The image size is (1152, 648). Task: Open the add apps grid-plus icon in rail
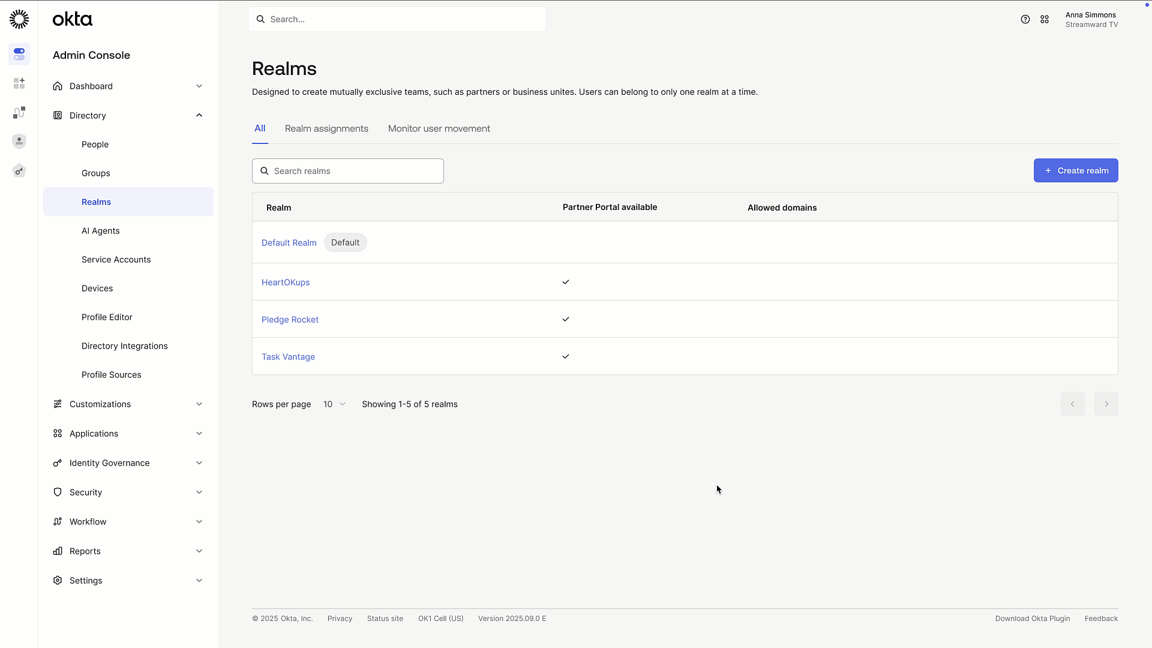pyautogui.click(x=19, y=83)
